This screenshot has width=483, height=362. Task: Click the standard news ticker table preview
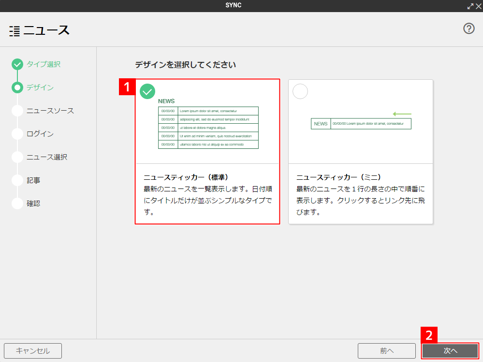[x=208, y=128]
